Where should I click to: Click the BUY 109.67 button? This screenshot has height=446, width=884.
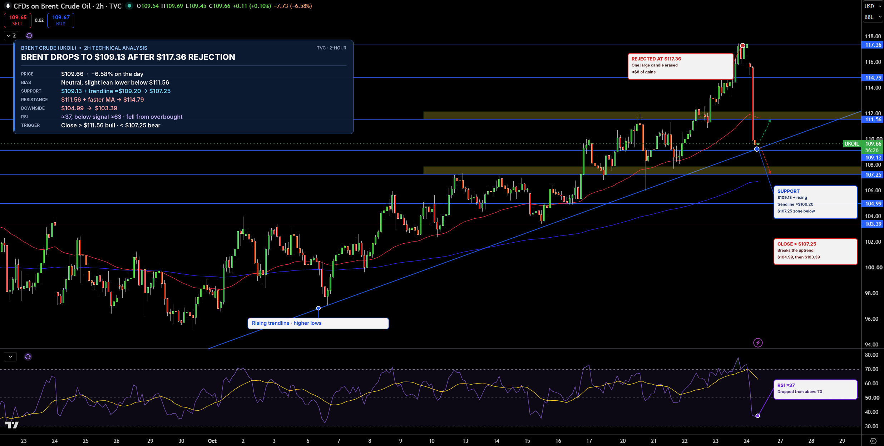61,20
